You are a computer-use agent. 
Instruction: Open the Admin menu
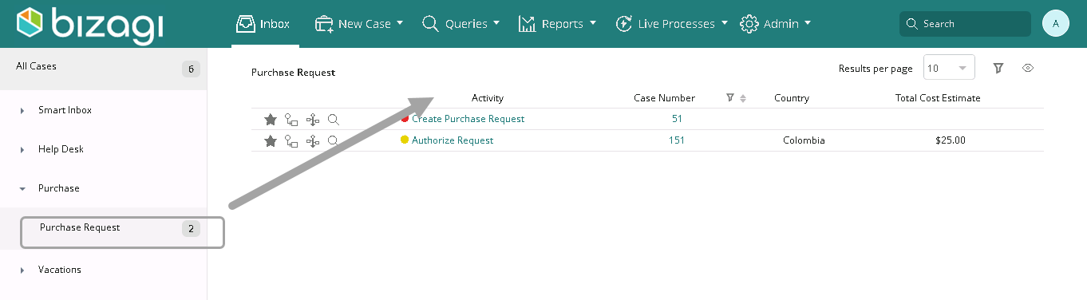tap(775, 24)
